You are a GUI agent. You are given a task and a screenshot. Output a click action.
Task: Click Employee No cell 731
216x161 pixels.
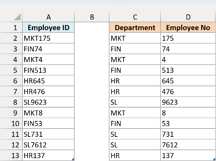point(188,134)
